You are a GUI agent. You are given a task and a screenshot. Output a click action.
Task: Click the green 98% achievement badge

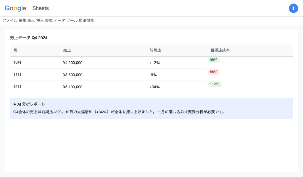coord(214,60)
